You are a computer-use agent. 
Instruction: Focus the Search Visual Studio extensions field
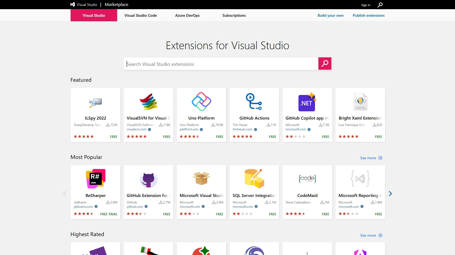point(221,64)
